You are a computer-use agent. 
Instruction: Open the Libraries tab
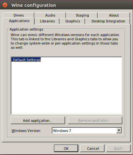(x=47, y=21)
